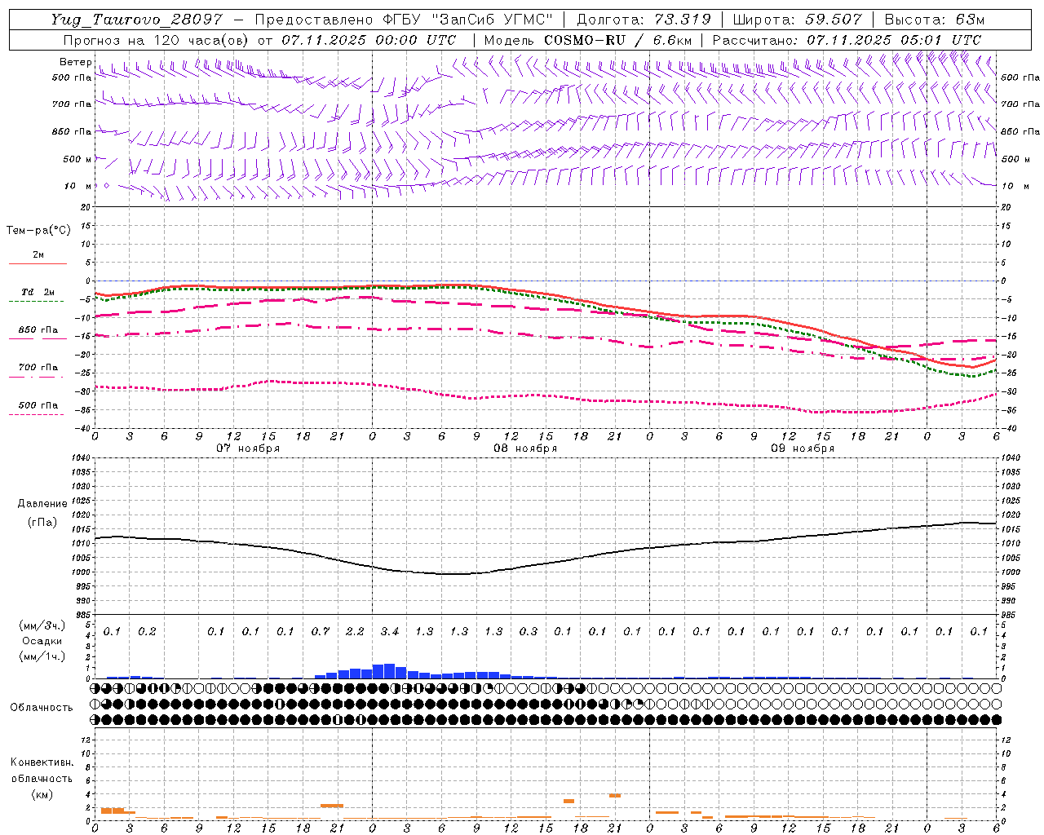Click the Облачность cloud cover label

pyautogui.click(x=42, y=708)
